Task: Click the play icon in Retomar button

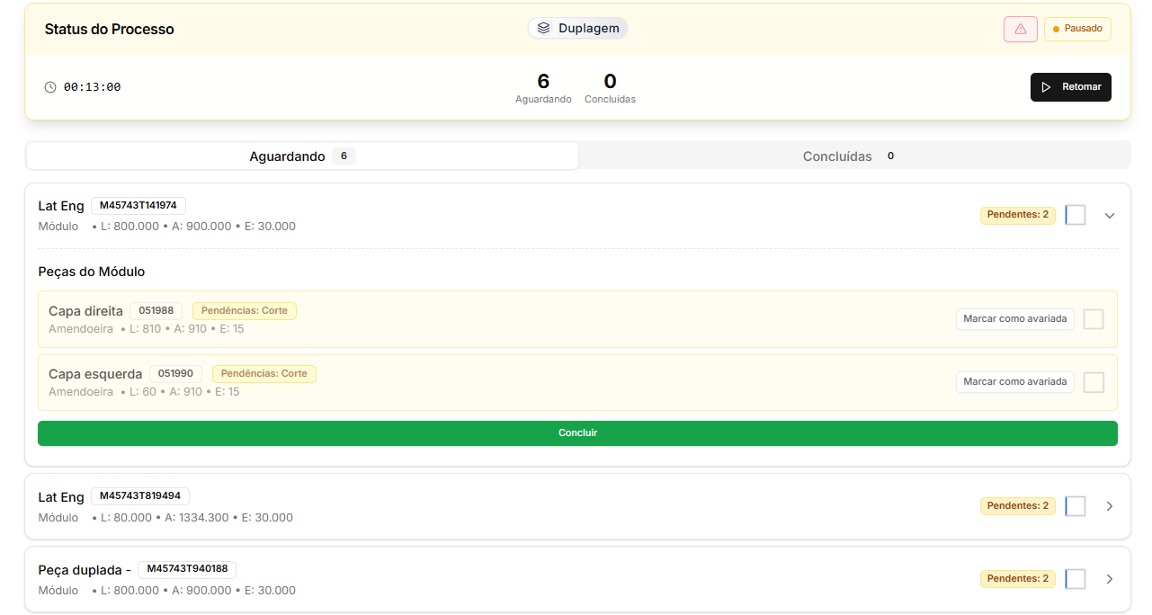Action: [x=1046, y=87]
